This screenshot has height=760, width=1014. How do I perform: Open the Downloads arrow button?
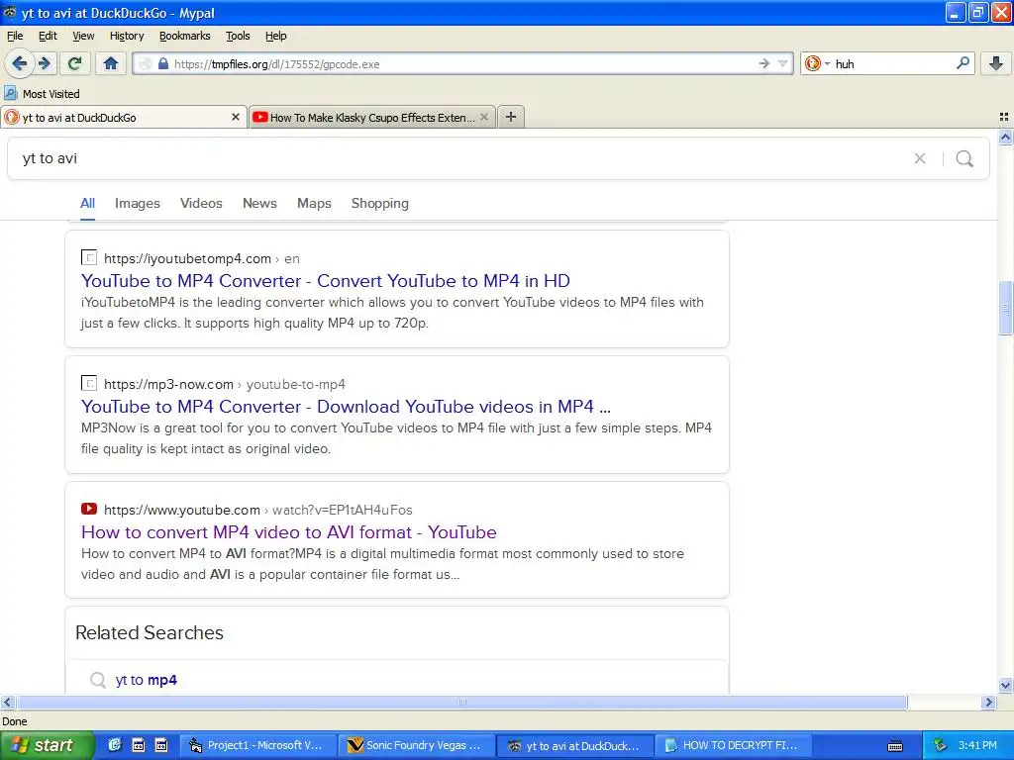click(996, 63)
